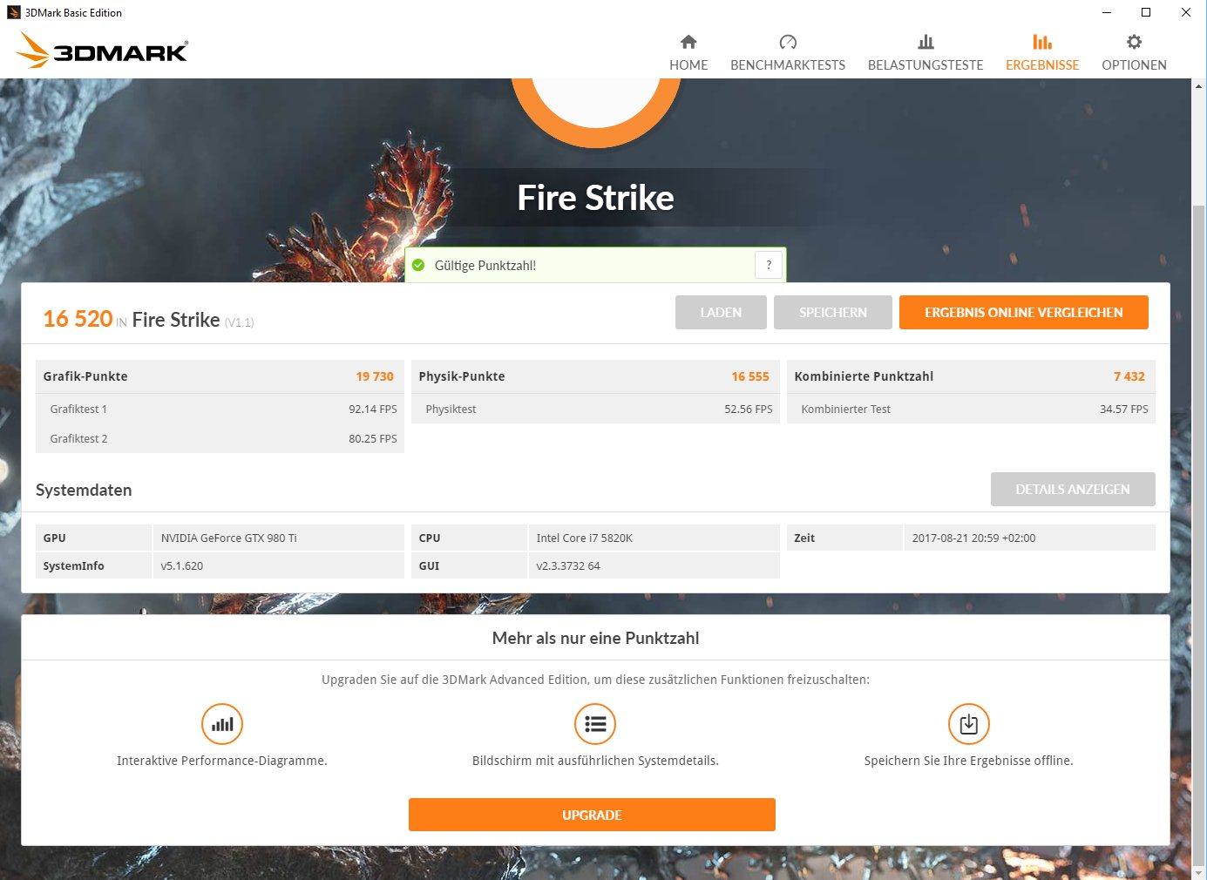Click the Fire Strike banner title
This screenshot has height=880, width=1207.
pyautogui.click(x=595, y=198)
